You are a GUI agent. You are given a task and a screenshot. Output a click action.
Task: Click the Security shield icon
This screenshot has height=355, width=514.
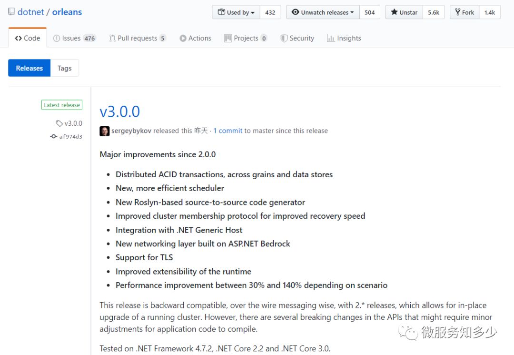point(284,39)
